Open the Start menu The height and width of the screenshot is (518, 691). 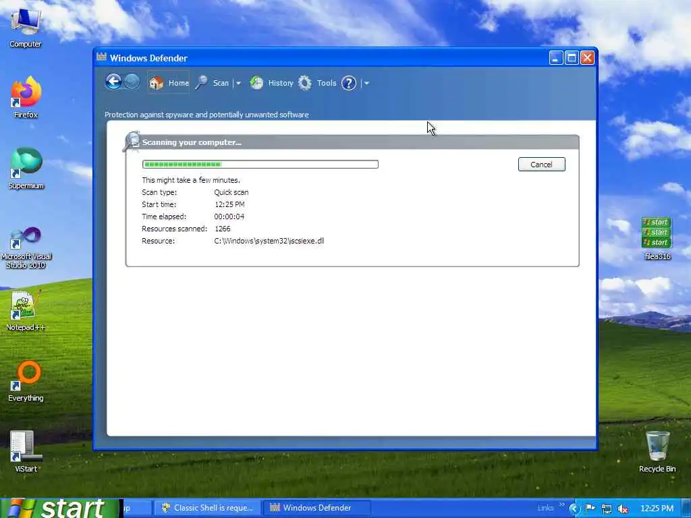(60, 509)
